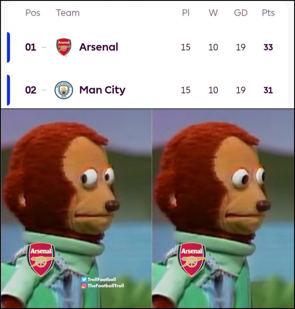Click the Man City crest in the table
Image resolution: width=295 pixels, height=309 pixels.
[64, 90]
